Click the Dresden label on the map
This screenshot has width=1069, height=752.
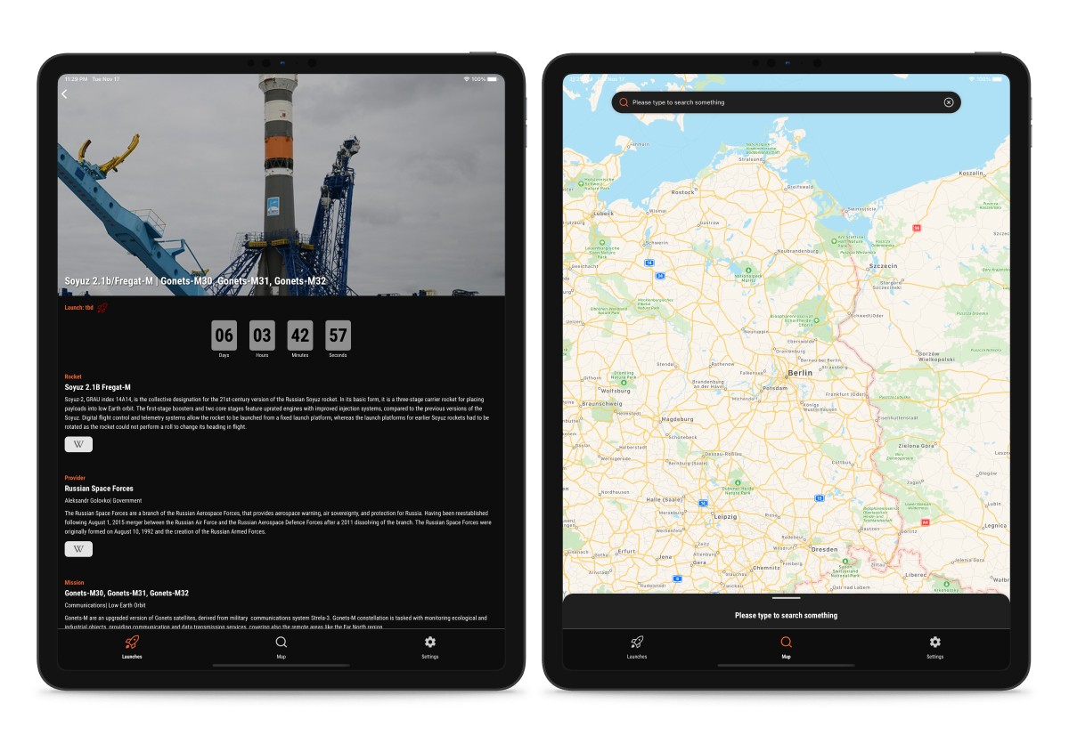(x=824, y=549)
